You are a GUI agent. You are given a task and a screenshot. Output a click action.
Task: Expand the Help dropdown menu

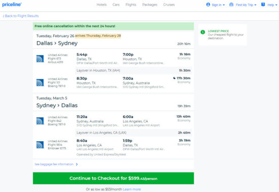[272, 5]
